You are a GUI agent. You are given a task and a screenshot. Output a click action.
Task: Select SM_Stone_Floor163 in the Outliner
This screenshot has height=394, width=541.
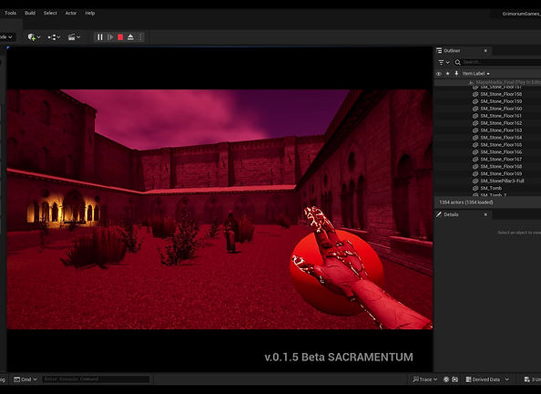[x=488, y=130]
